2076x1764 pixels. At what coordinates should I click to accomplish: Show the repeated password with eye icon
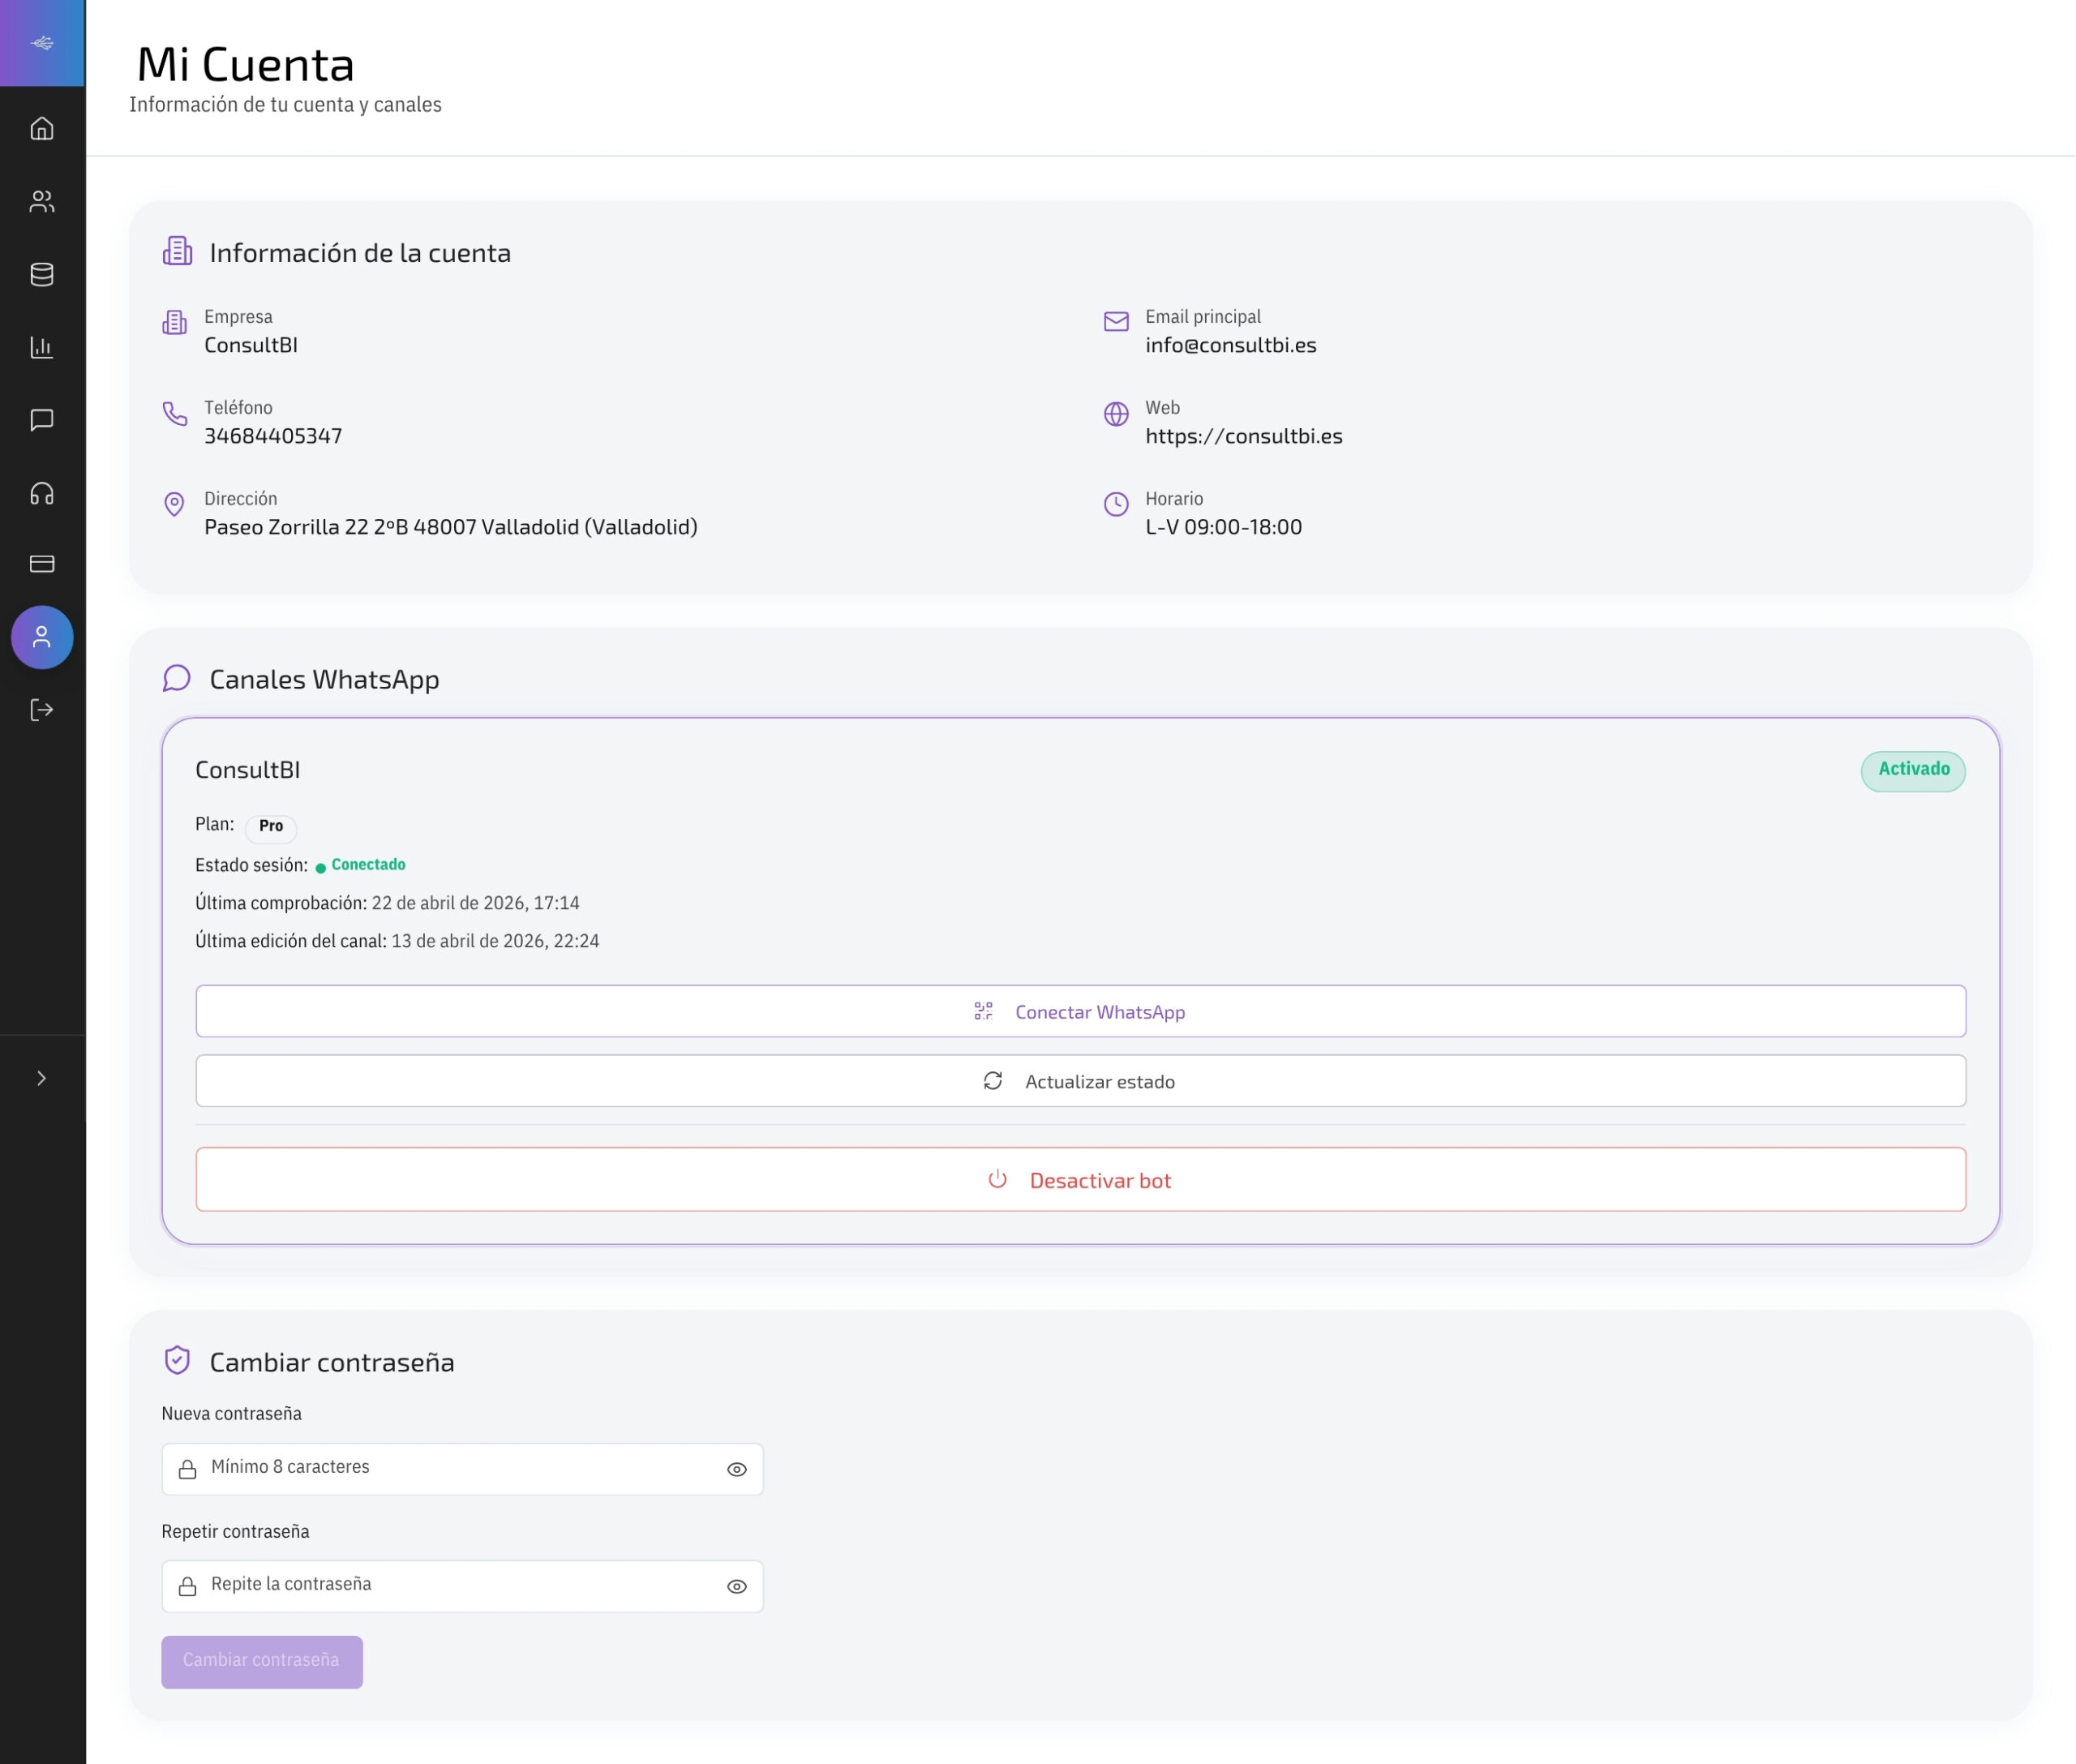coord(737,1586)
